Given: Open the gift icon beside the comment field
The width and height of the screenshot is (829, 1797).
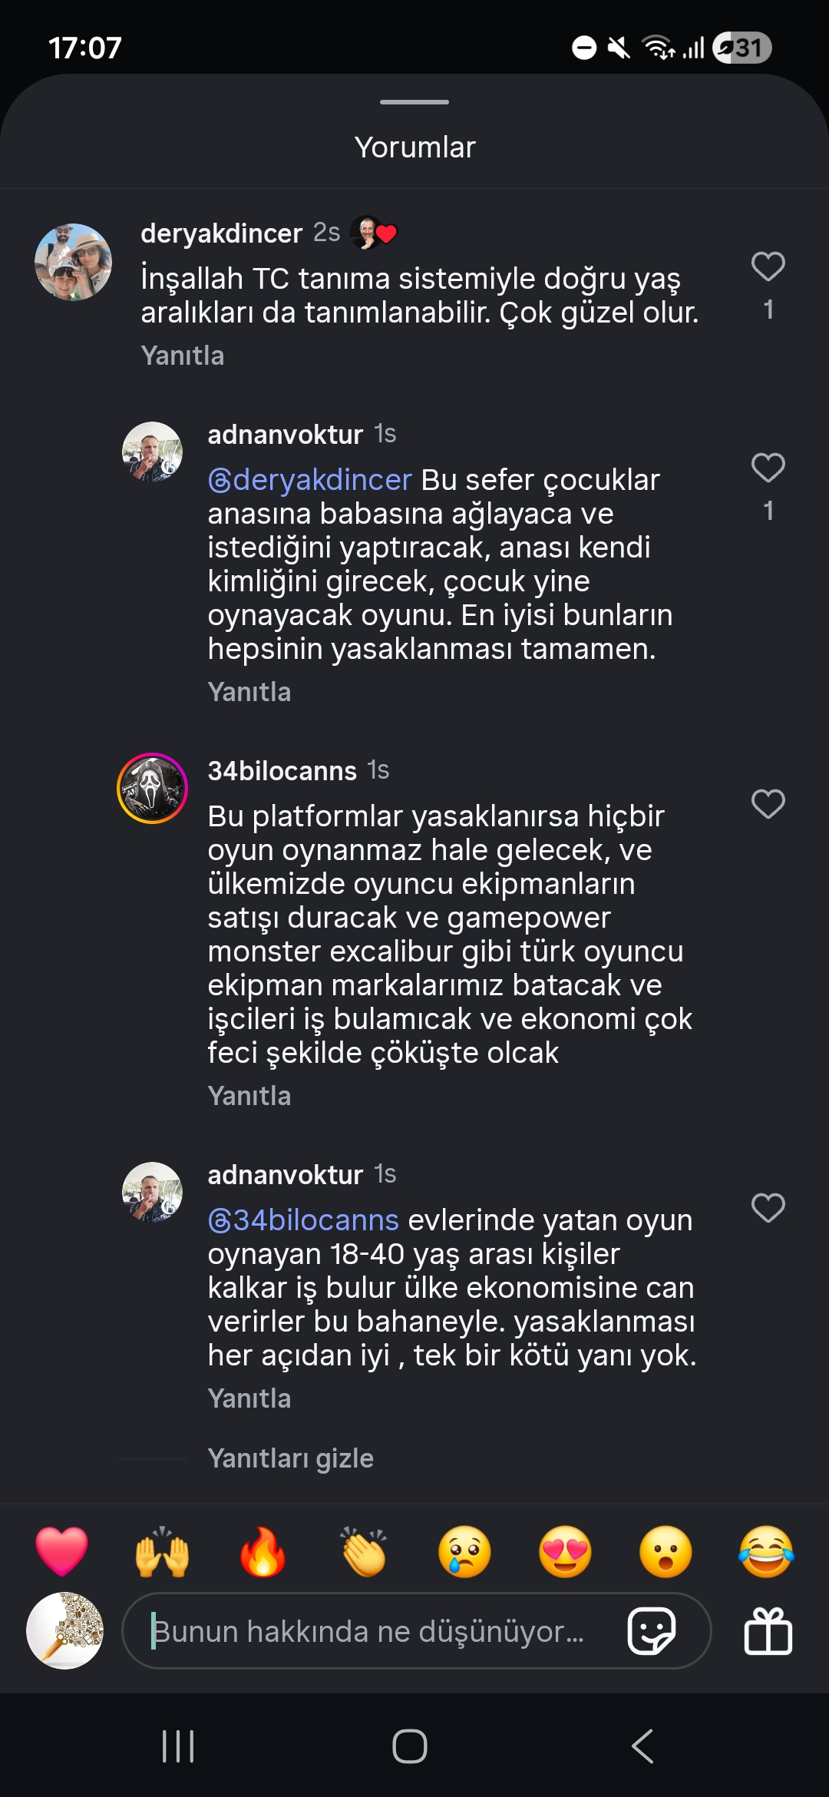Looking at the screenshot, I should [x=768, y=1630].
